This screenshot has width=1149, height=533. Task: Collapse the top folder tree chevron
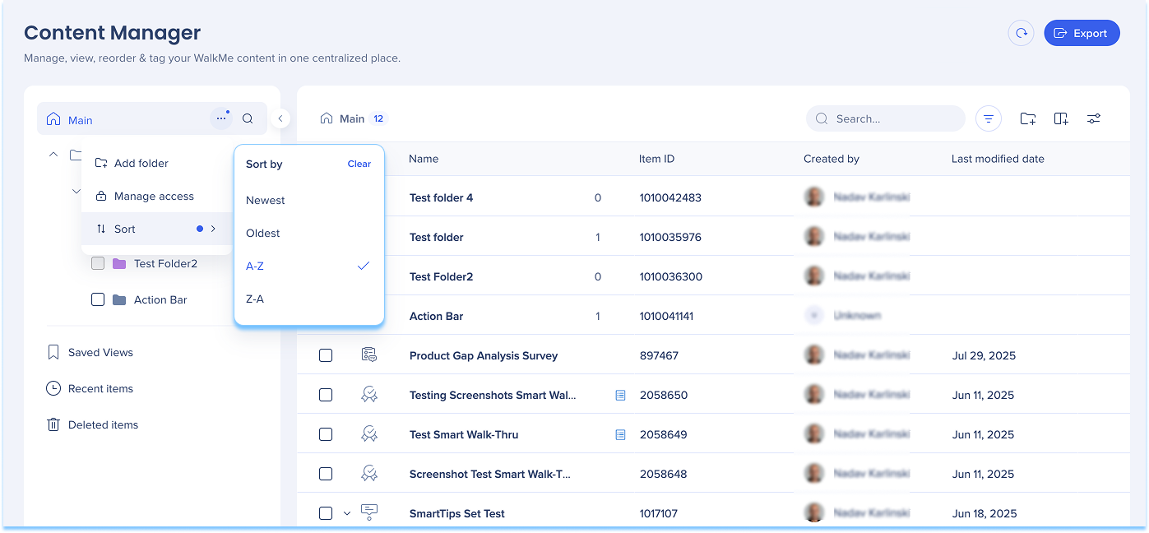click(x=53, y=155)
